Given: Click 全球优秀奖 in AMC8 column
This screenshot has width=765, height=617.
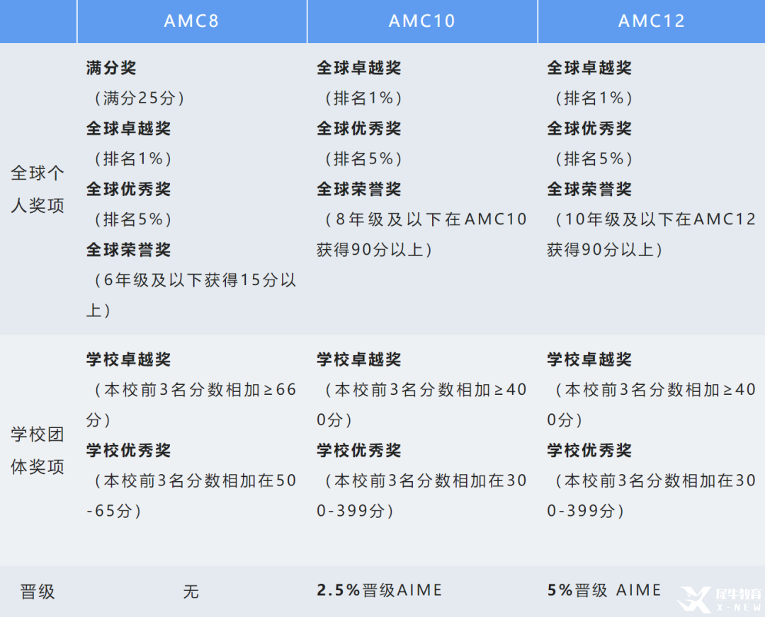Looking at the screenshot, I should click(128, 189).
